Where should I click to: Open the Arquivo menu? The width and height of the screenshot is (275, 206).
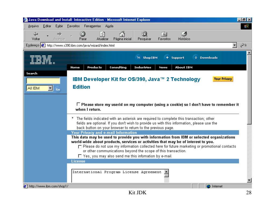[33, 26]
